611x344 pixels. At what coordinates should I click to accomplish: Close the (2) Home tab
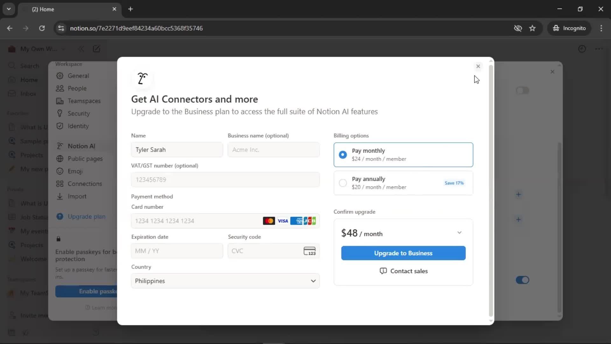(x=114, y=9)
